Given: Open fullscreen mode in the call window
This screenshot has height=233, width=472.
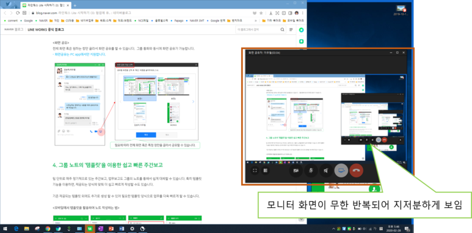Looking at the screenshot, I should tap(255, 170).
